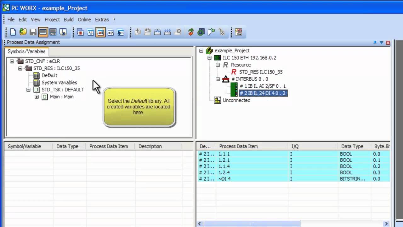Switch to Bus Configuration workspace icon
This screenshot has width=403, height=227.
tap(90, 32)
